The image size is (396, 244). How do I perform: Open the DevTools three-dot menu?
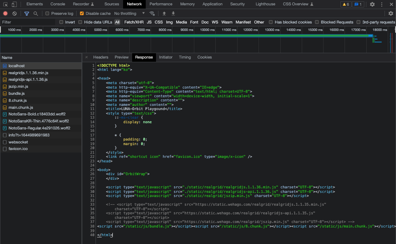click(382, 4)
